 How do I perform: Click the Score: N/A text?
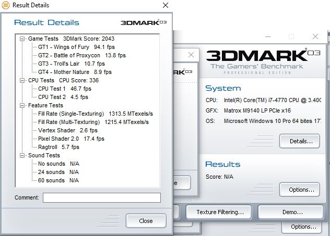coord(219,177)
